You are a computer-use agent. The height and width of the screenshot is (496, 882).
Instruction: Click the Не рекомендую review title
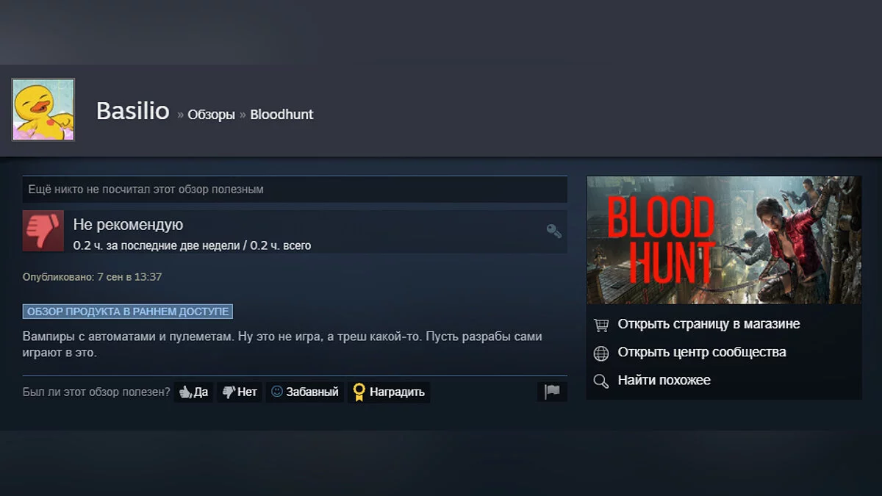coord(128,225)
